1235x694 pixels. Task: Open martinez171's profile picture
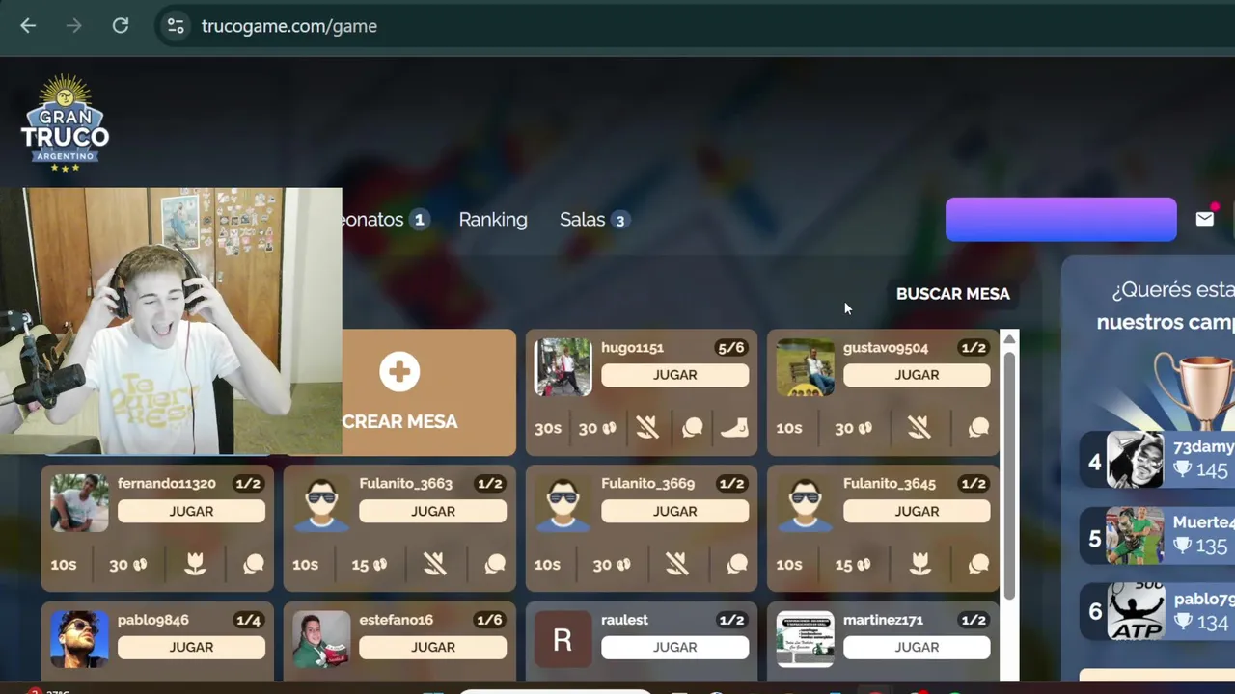coord(806,639)
